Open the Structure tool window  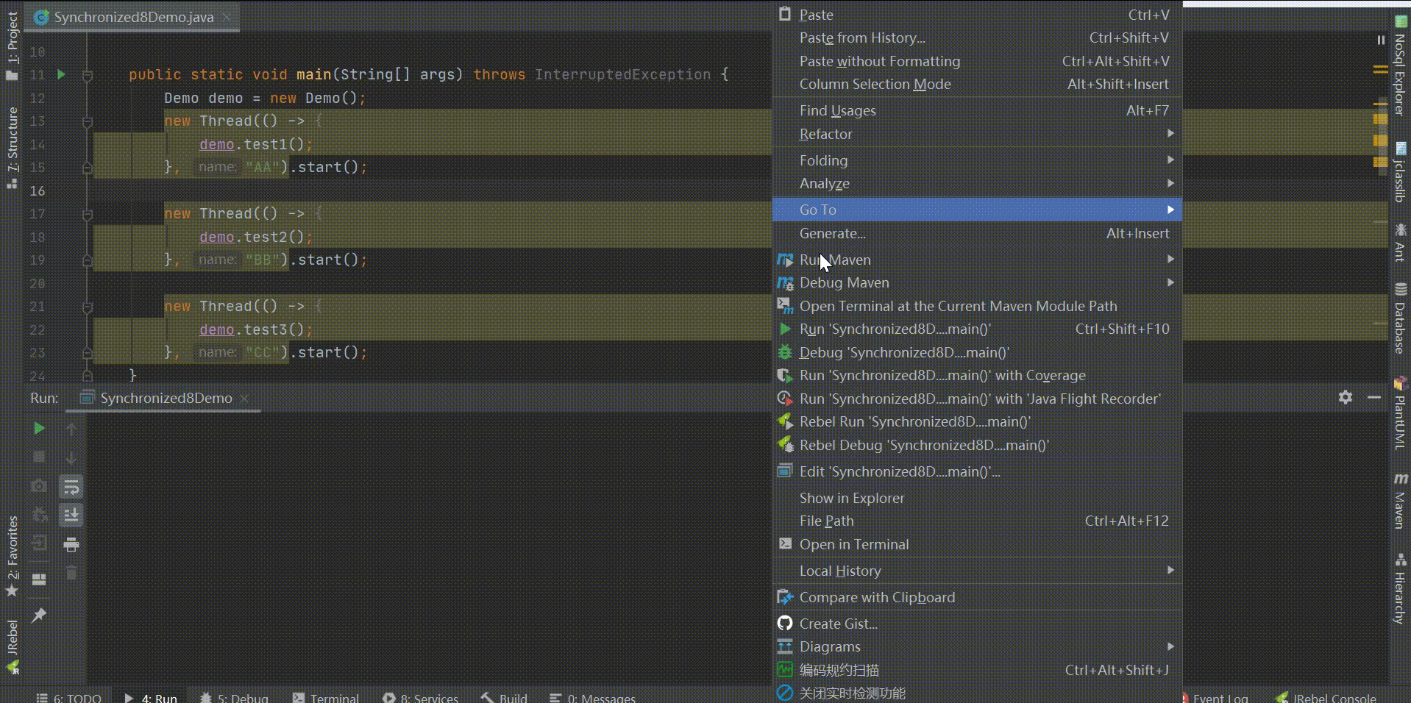12,148
